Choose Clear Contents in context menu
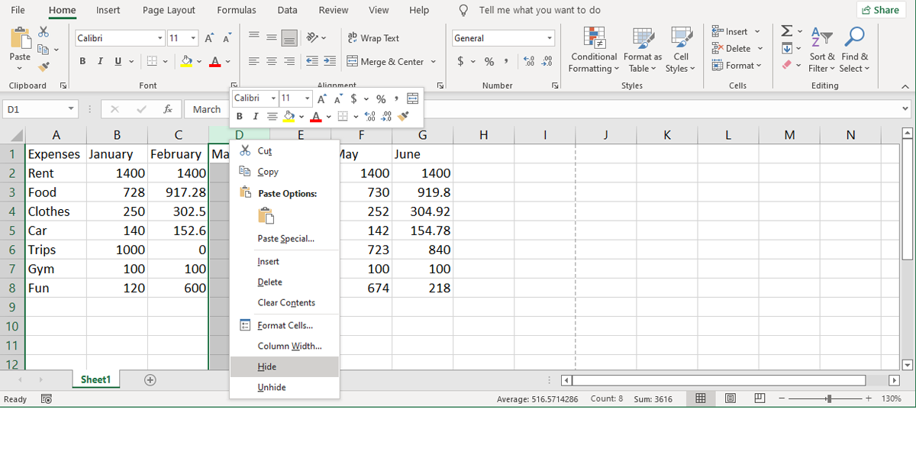 [285, 302]
